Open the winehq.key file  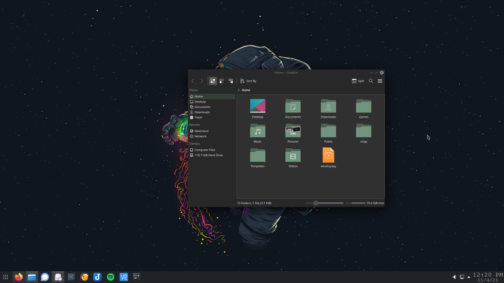pyautogui.click(x=328, y=155)
